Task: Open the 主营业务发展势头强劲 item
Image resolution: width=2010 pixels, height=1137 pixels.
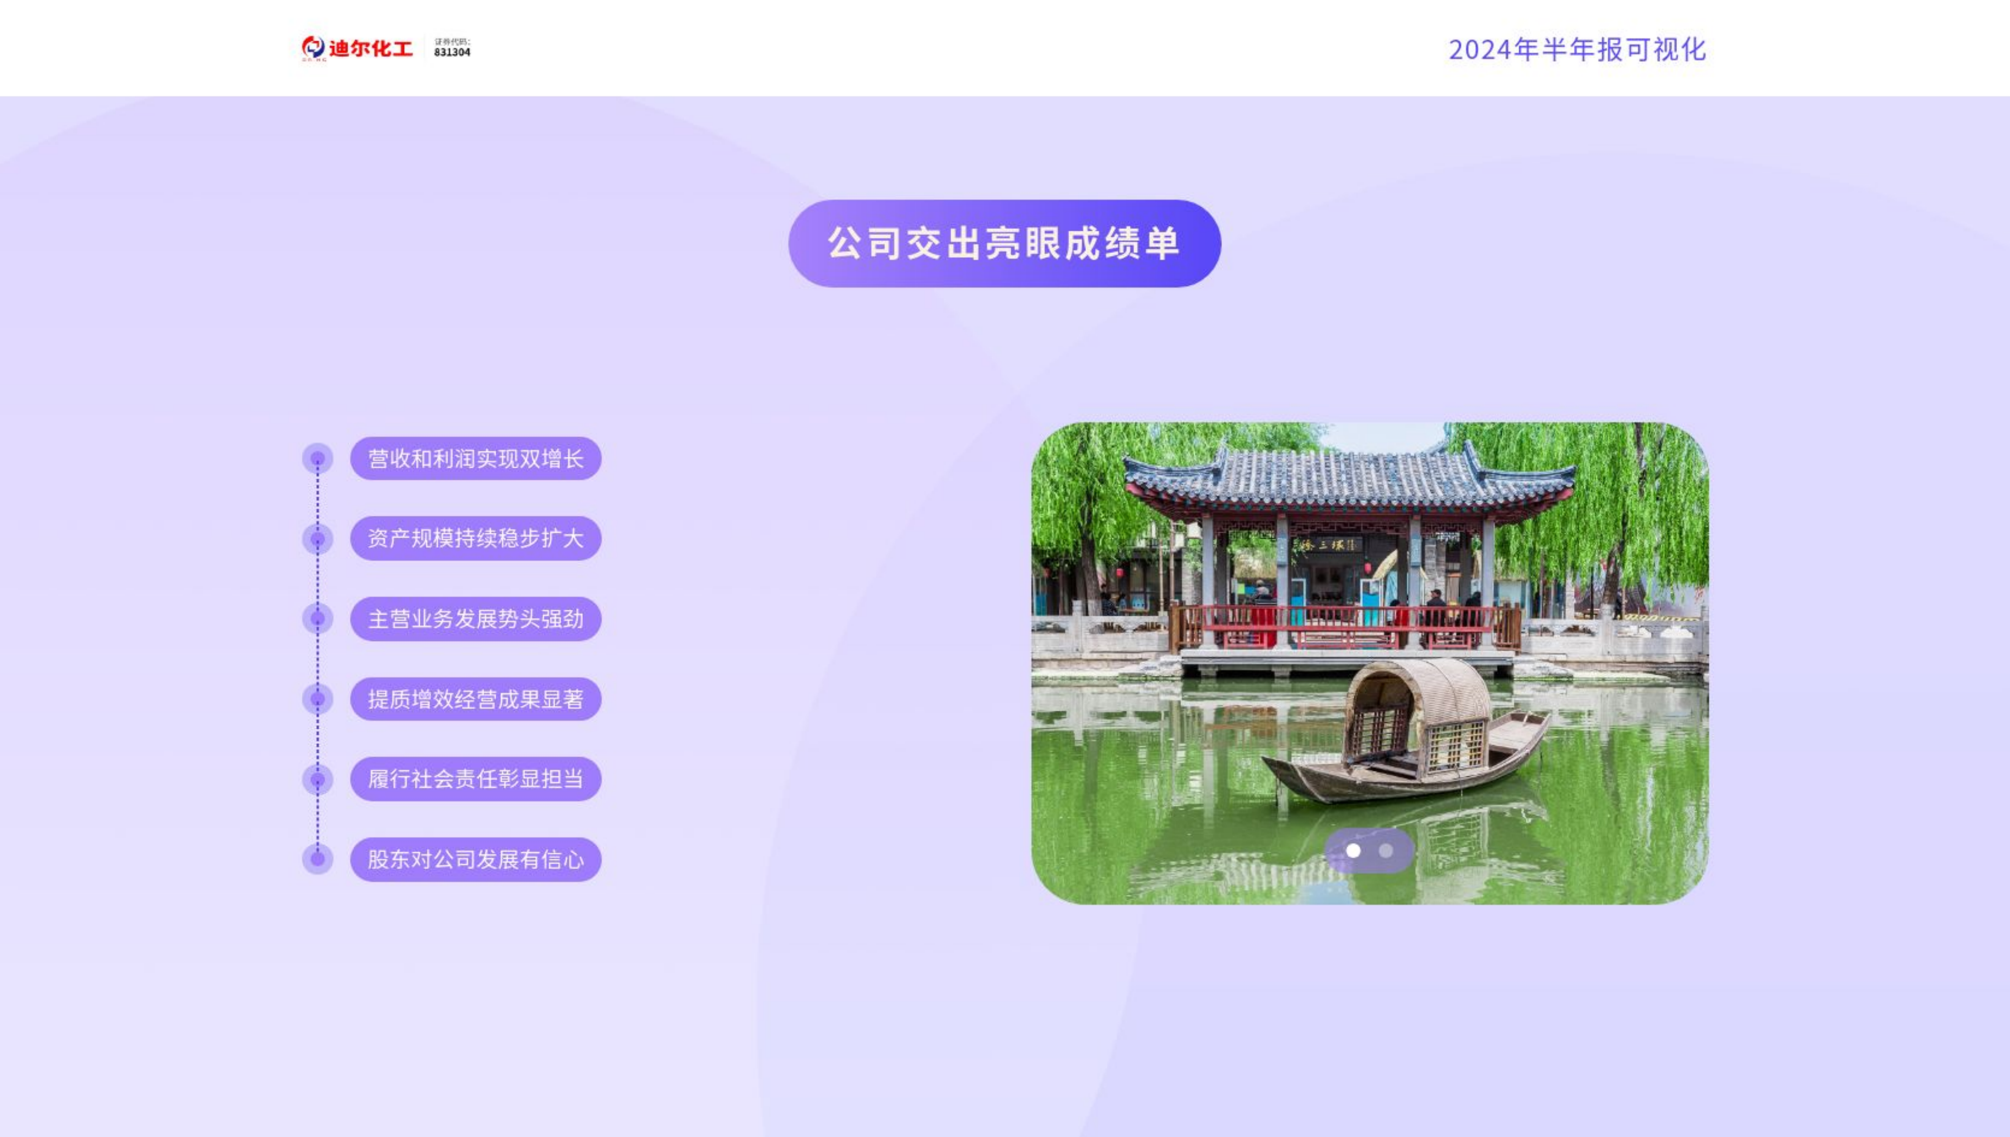Action: tap(475, 618)
